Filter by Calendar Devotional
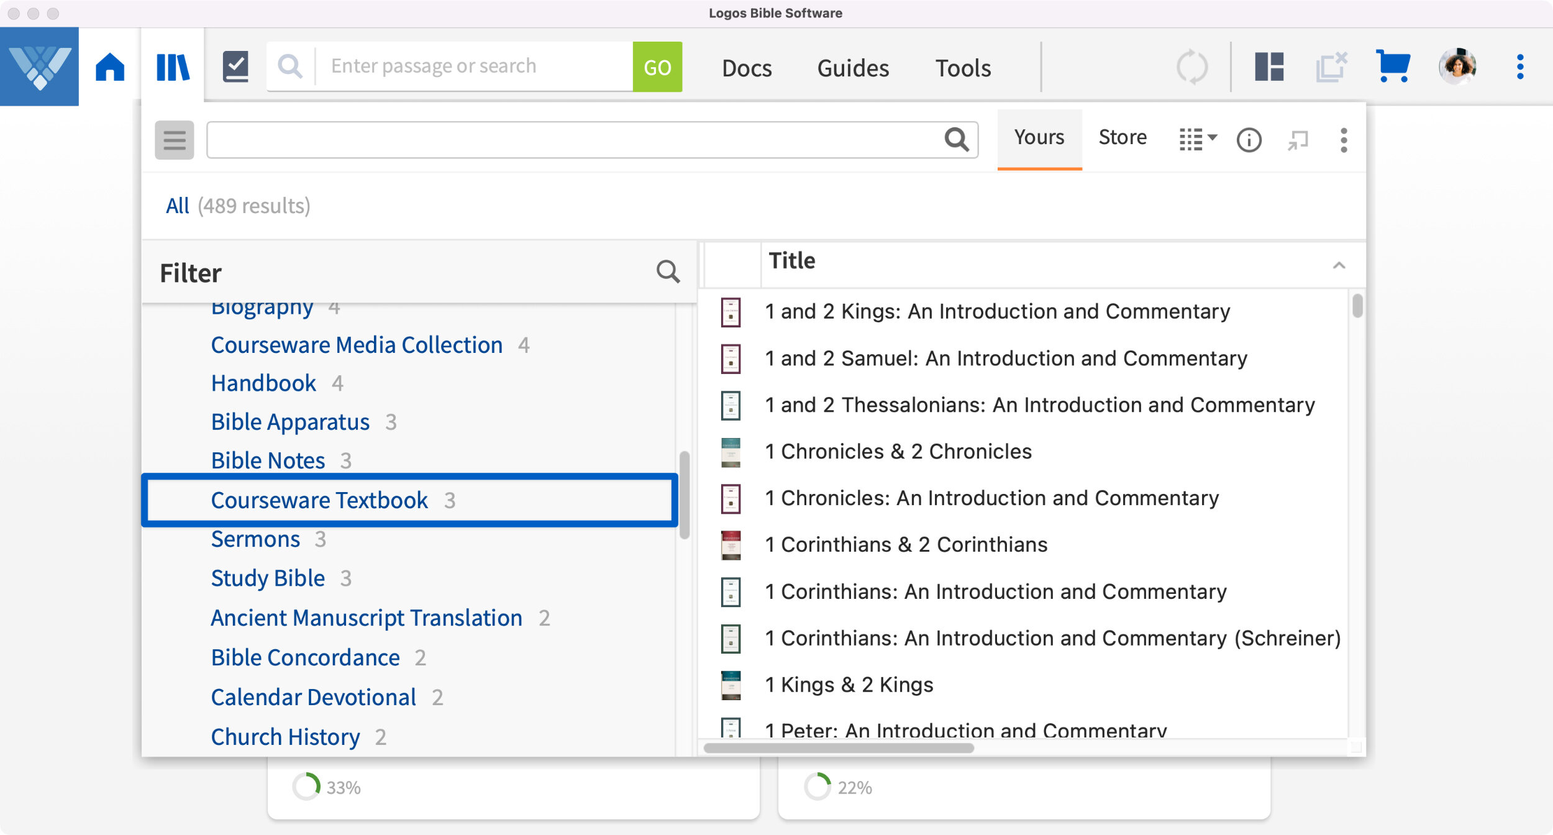The image size is (1553, 835). tap(313, 698)
